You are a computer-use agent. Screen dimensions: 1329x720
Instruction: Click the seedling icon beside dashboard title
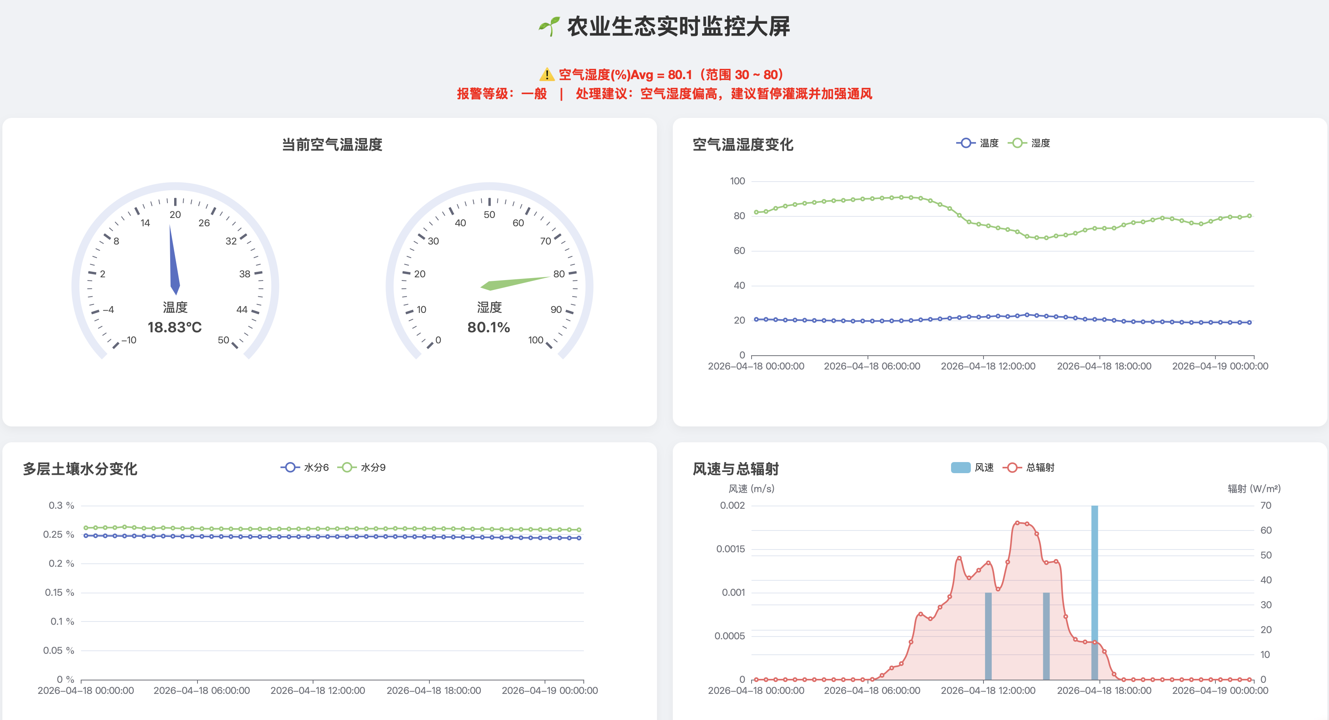point(549,26)
